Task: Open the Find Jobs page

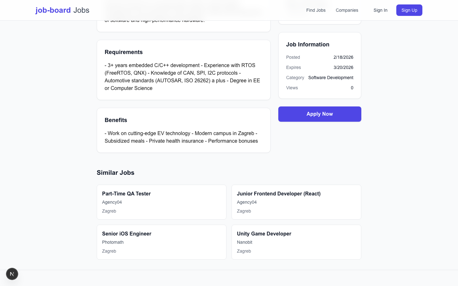Action: point(316,10)
